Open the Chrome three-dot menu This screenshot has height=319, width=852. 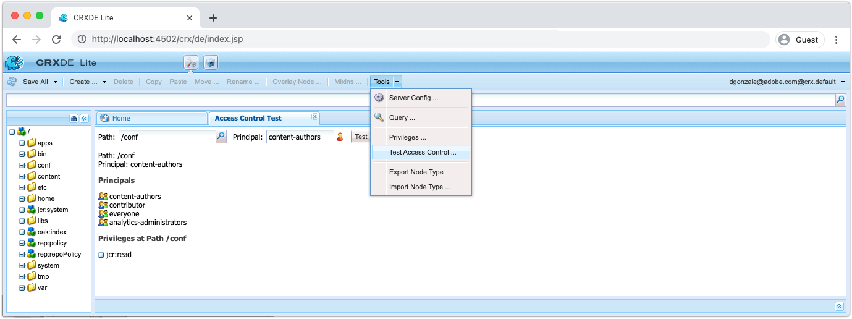tap(836, 40)
